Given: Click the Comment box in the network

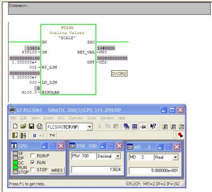Looking at the screenshot, I should (x=109, y=8).
